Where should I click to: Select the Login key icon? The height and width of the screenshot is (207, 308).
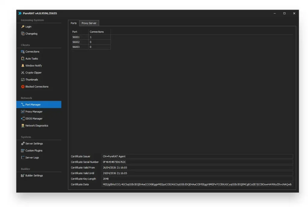point(23,26)
